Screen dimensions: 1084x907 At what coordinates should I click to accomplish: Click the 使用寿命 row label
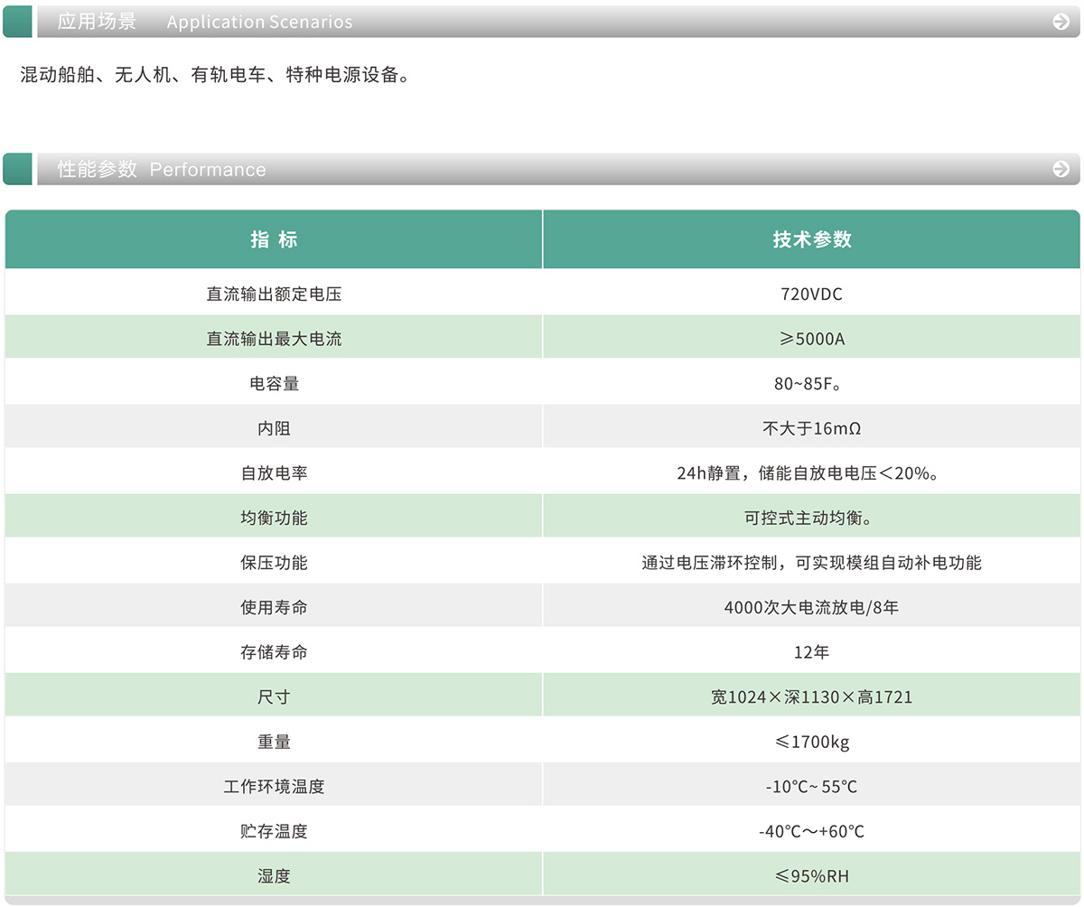[274, 607]
